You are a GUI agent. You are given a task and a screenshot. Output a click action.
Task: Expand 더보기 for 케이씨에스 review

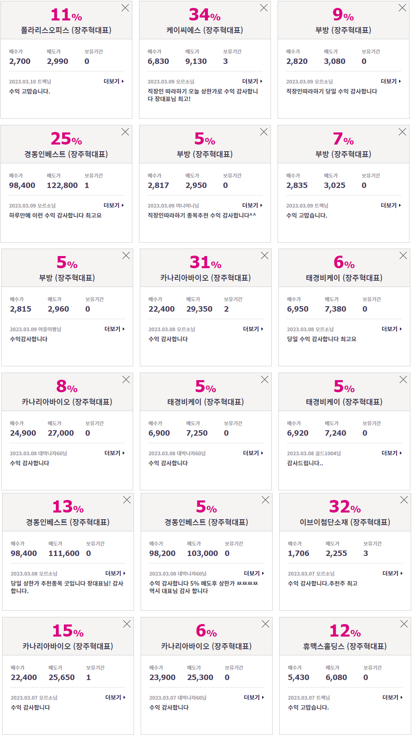(252, 81)
